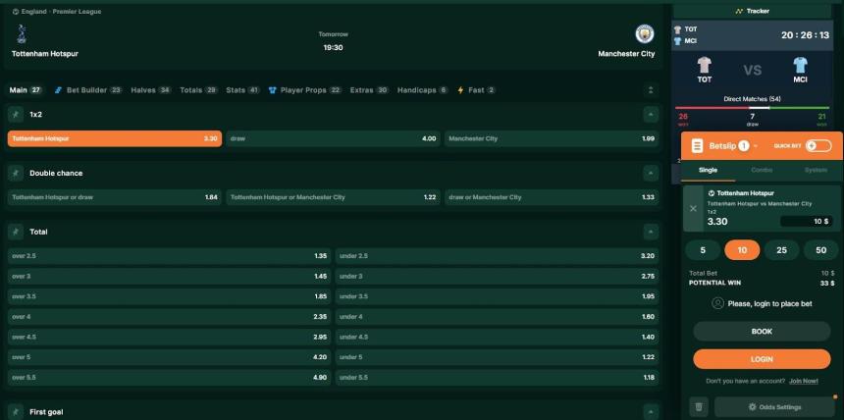Collapse the First goal section
The image size is (844, 420).
click(x=651, y=412)
